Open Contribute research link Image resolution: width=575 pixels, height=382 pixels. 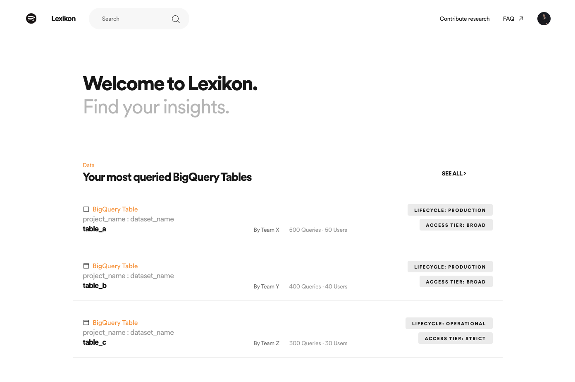click(465, 19)
